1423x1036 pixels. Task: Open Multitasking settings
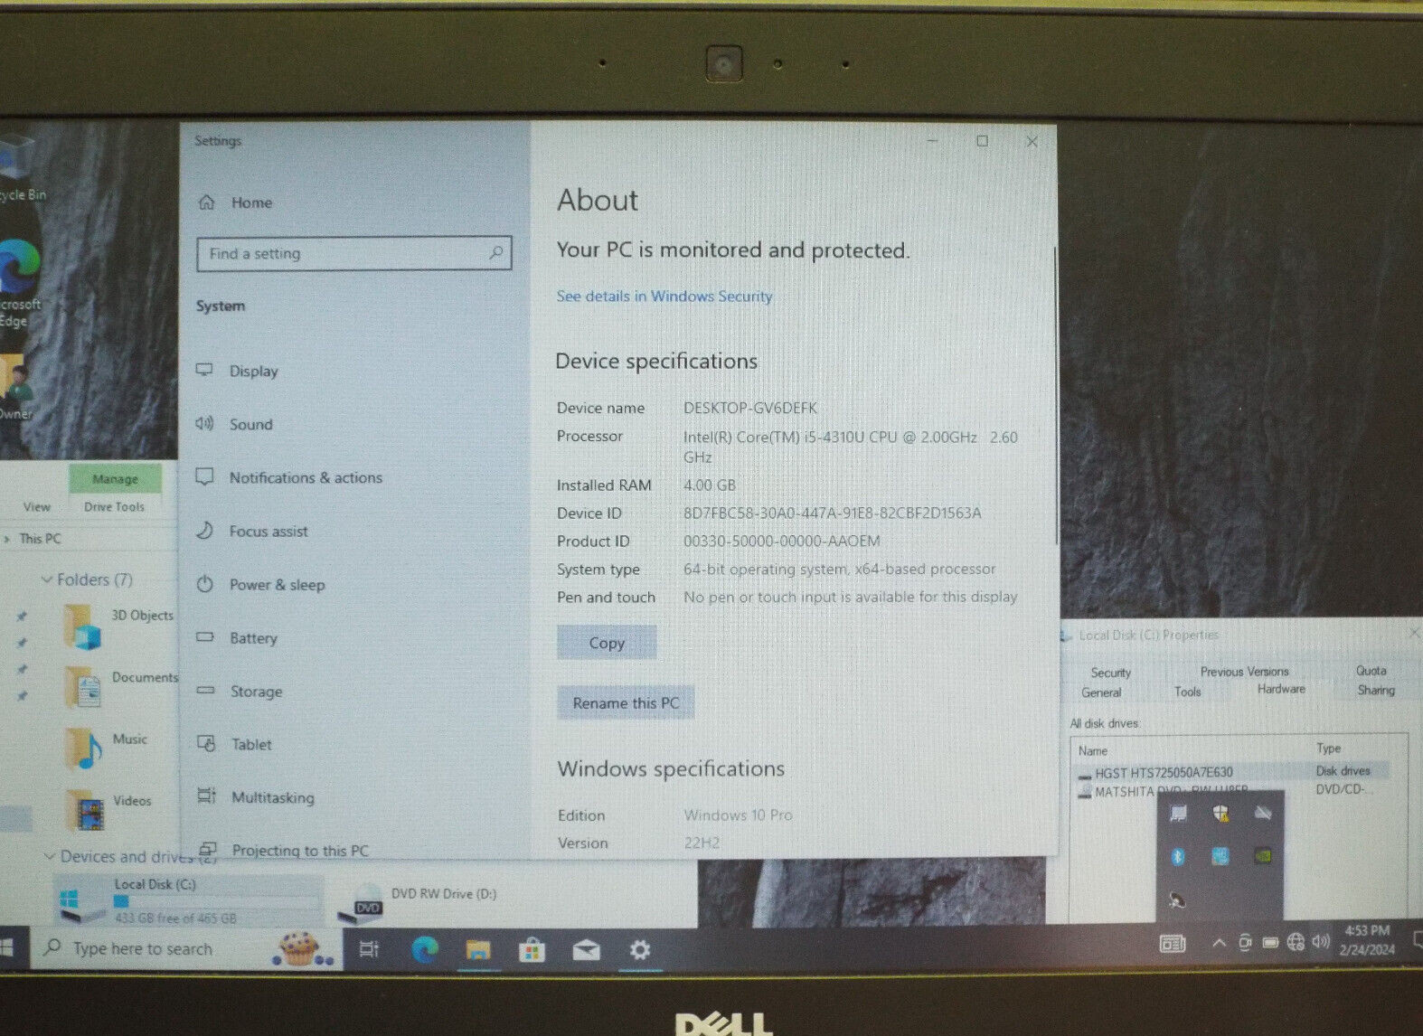[256, 797]
